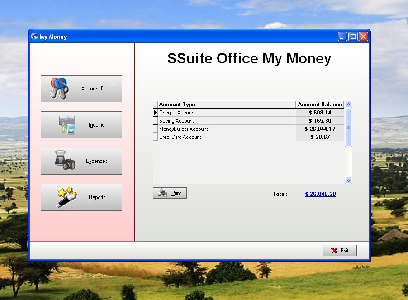Click the $ 26,044.17 balance cell

click(320, 129)
